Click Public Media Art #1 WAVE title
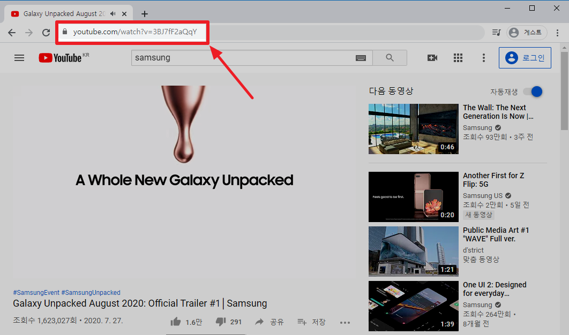569x335 pixels. click(x=496, y=234)
